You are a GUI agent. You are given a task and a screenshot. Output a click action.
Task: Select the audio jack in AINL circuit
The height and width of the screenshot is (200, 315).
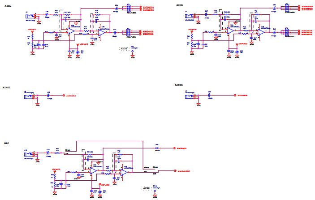[30, 16]
